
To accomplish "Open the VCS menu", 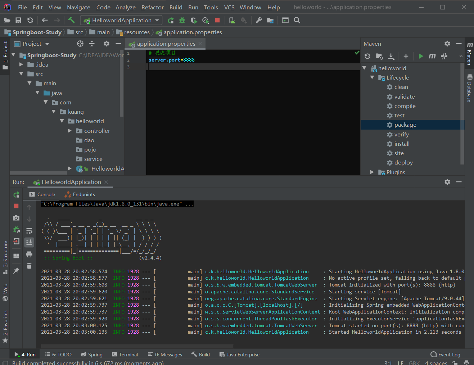I will 229,7.
